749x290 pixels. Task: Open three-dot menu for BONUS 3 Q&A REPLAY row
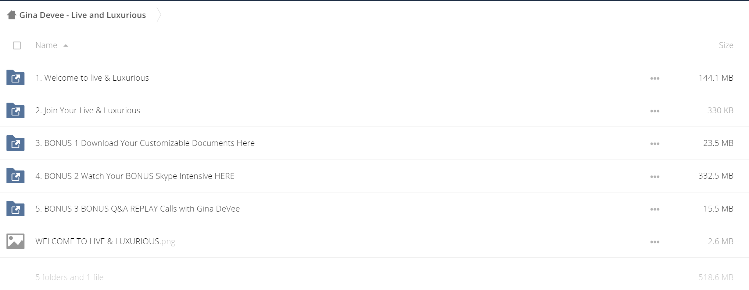pyautogui.click(x=655, y=209)
